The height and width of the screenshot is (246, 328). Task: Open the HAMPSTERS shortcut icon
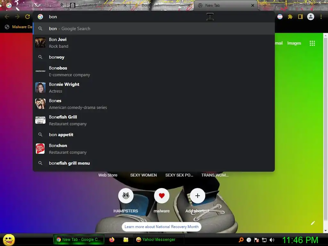point(126,196)
